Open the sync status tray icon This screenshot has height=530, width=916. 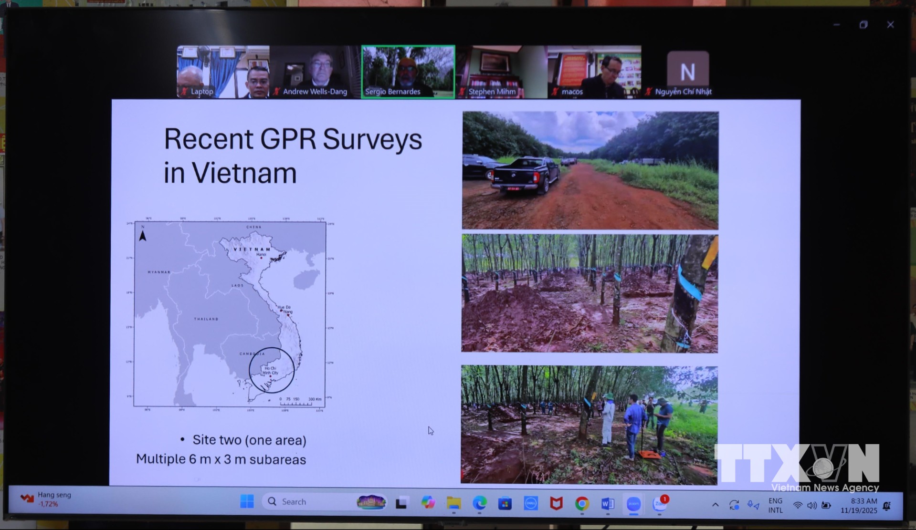[734, 505]
